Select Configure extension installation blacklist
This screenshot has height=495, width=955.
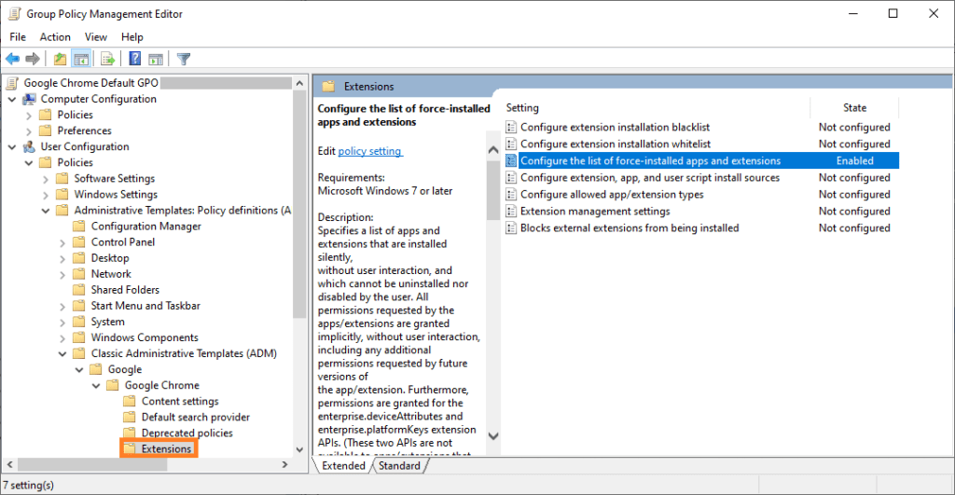tap(616, 128)
